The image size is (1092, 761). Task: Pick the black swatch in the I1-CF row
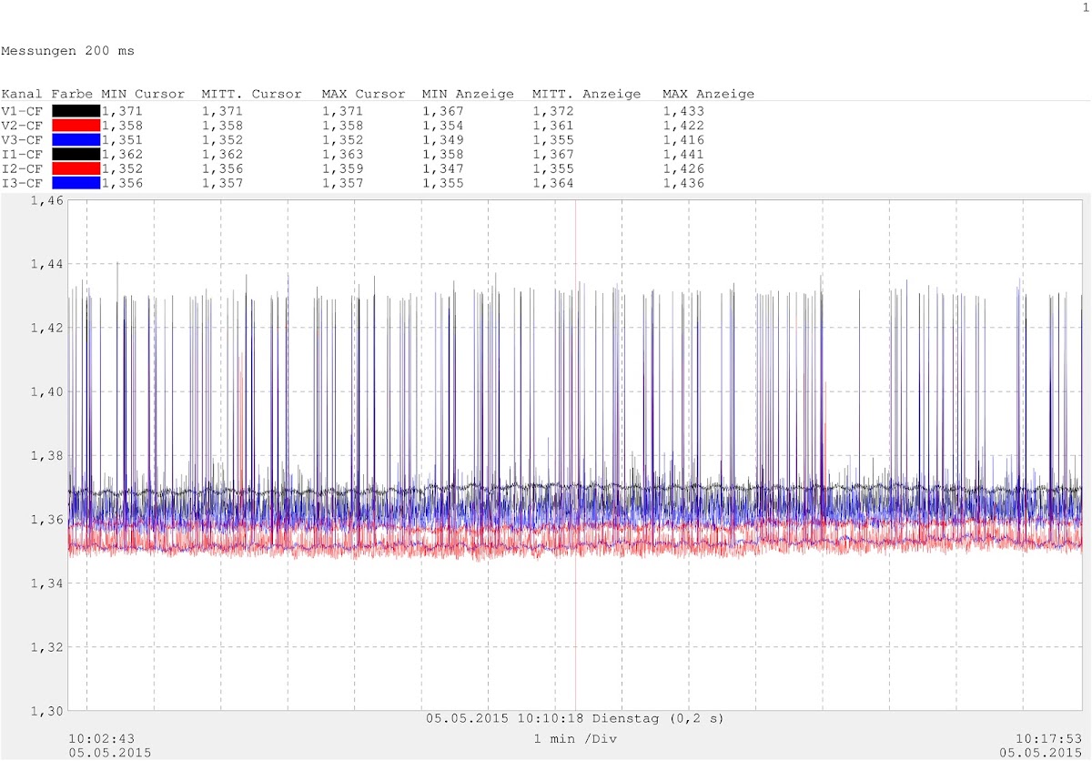(76, 155)
